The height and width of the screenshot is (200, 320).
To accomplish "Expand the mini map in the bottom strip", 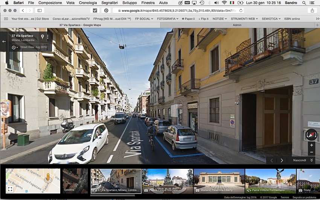I will (x=10, y=189).
